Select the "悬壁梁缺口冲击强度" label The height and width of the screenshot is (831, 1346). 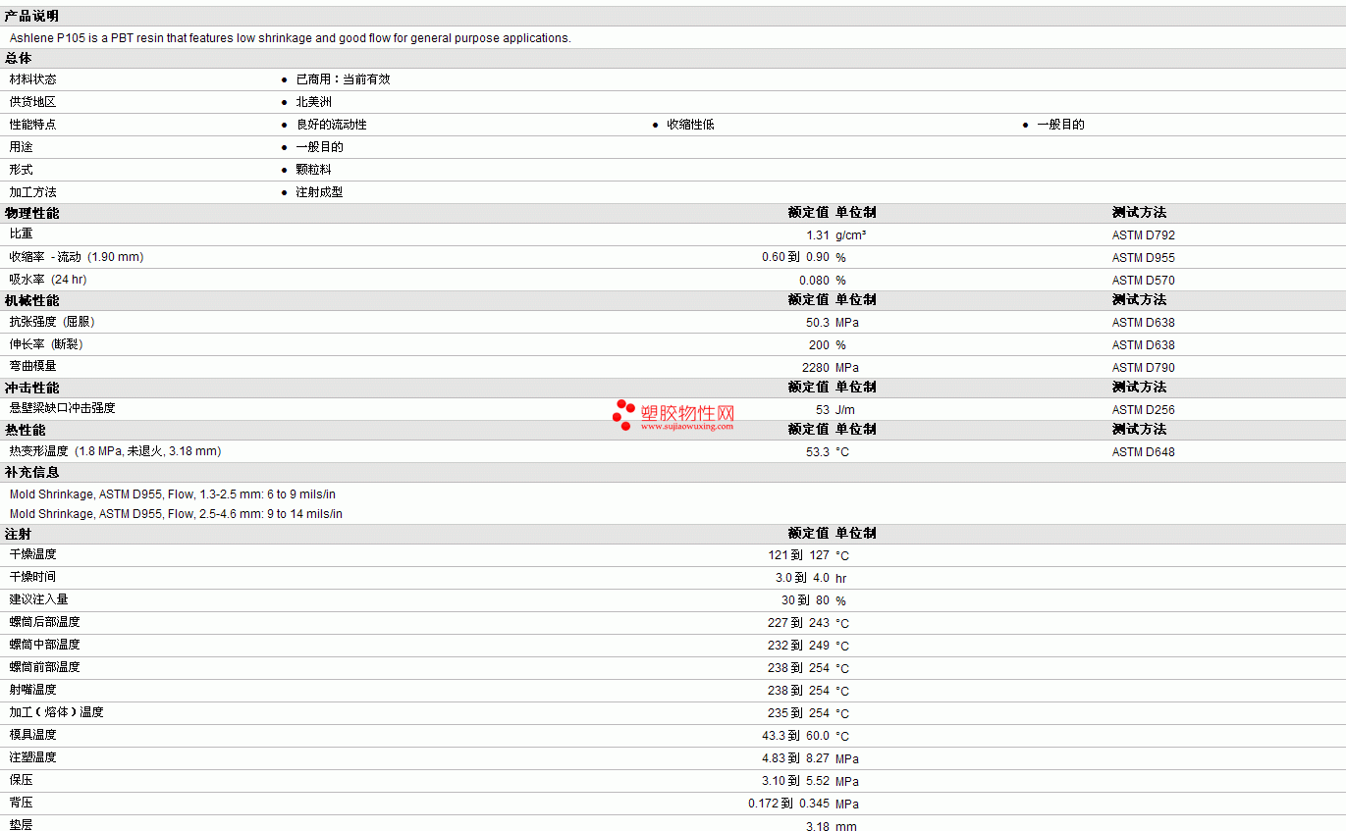63,408
